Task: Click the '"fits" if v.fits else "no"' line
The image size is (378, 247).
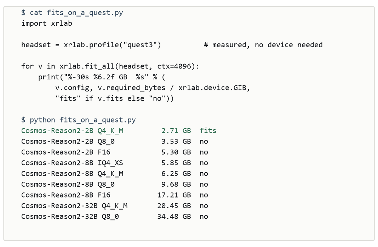Action: click(x=115, y=98)
